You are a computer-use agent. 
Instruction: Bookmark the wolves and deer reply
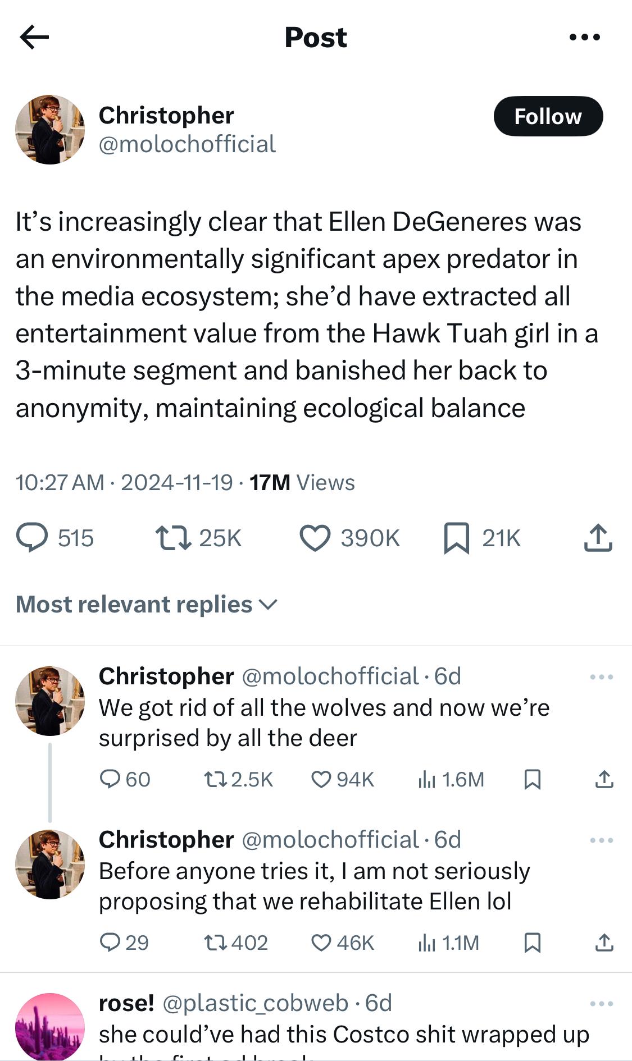pyautogui.click(x=532, y=779)
